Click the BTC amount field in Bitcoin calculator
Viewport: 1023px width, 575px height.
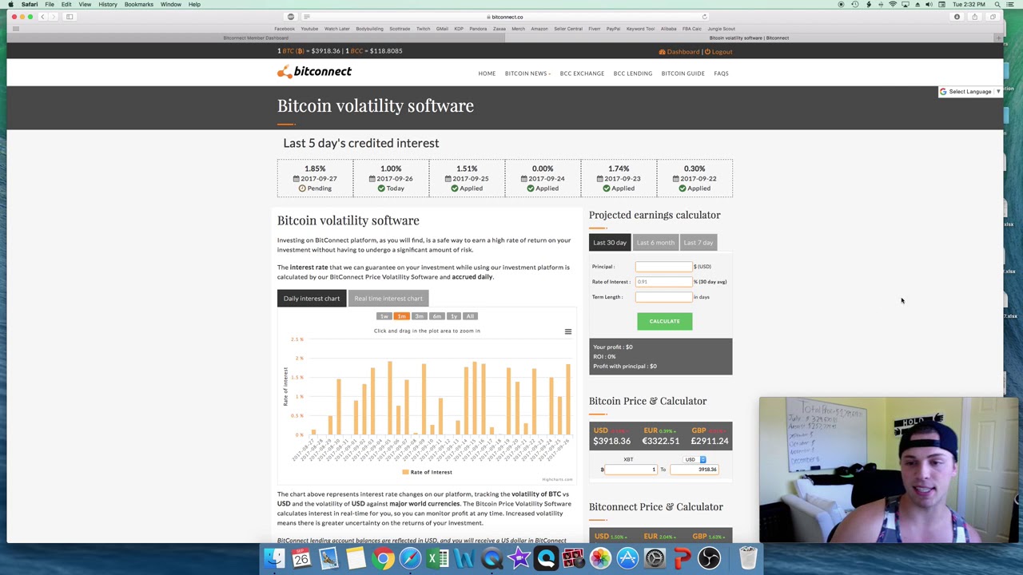click(x=631, y=470)
